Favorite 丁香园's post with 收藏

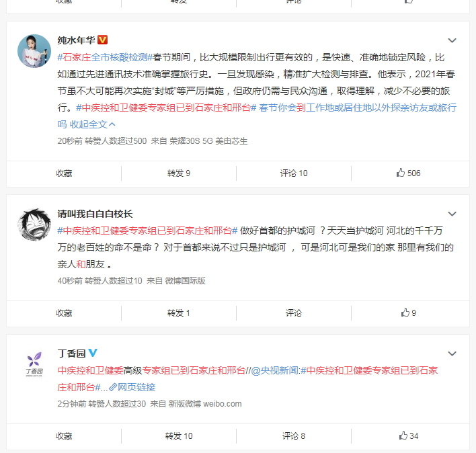64,436
